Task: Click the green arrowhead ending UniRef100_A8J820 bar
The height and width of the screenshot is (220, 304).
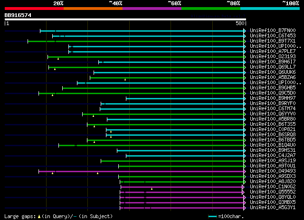Action: (x=245, y=182)
